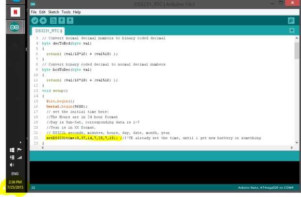Viewport: 301px width, 197px height.
Task: Click the Upload arrow button
Action: (43, 20)
